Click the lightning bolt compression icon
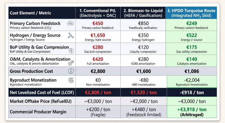This screenshot has height=123, width=225. (71, 50)
